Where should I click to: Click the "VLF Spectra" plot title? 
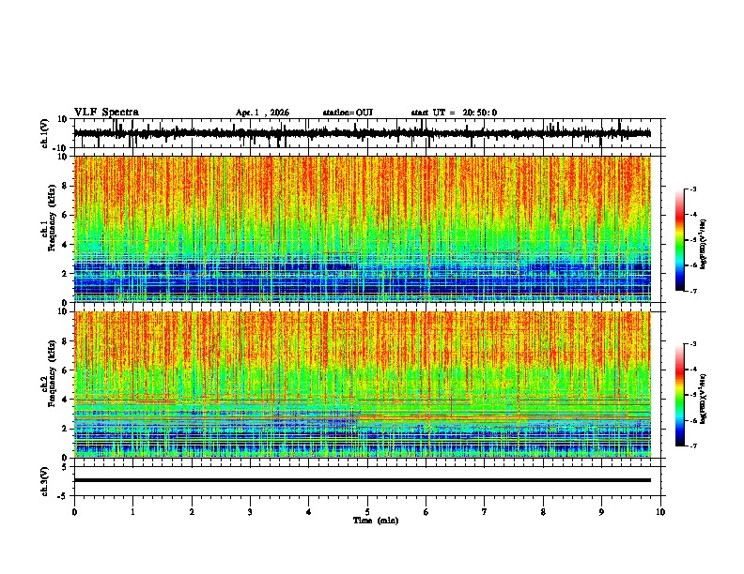[x=106, y=113]
